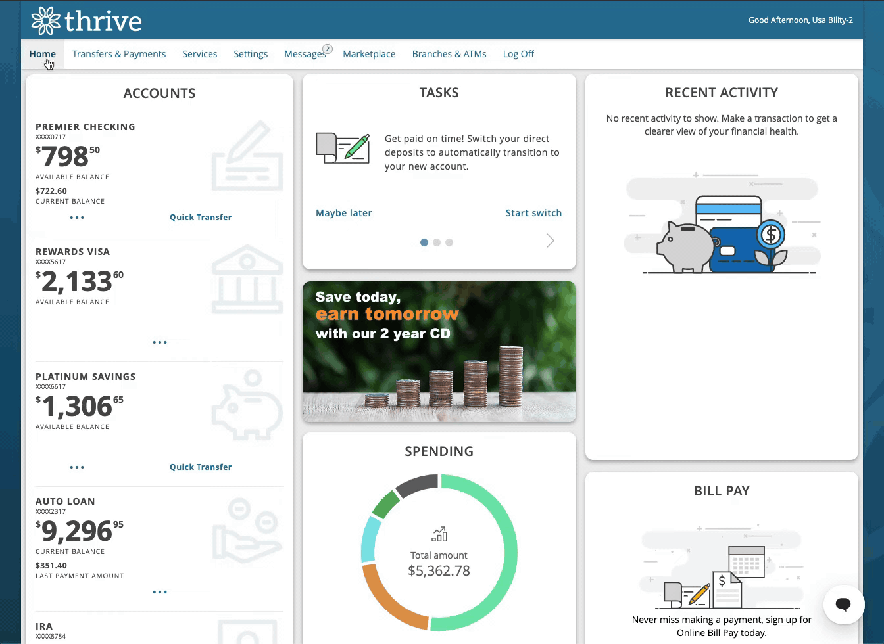Open Platinum Savings more options dots

(77, 467)
